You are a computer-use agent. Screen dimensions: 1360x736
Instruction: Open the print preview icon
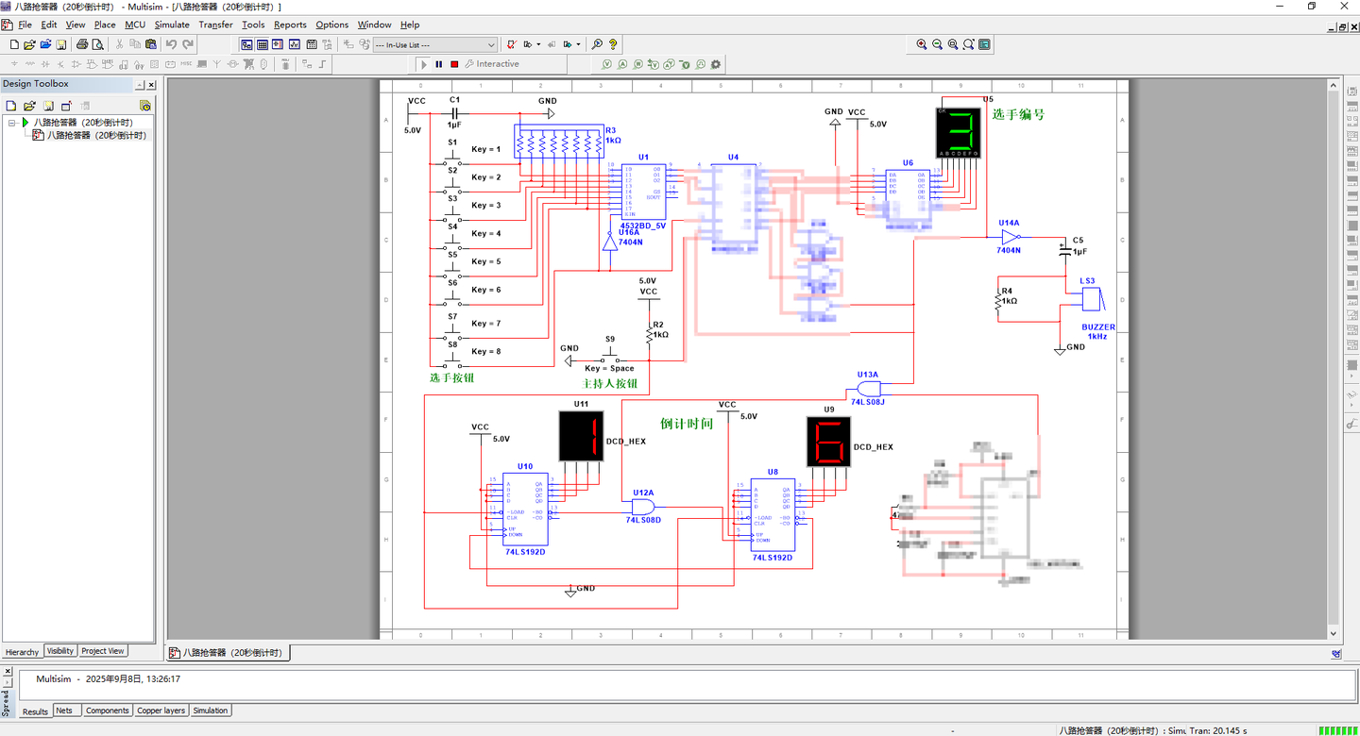[x=97, y=44]
